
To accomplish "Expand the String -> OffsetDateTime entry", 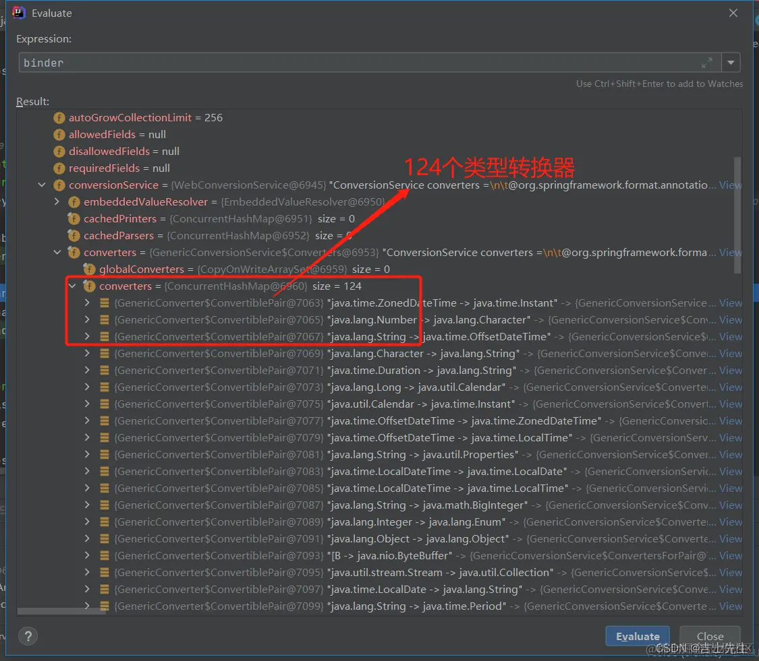I will coord(87,336).
